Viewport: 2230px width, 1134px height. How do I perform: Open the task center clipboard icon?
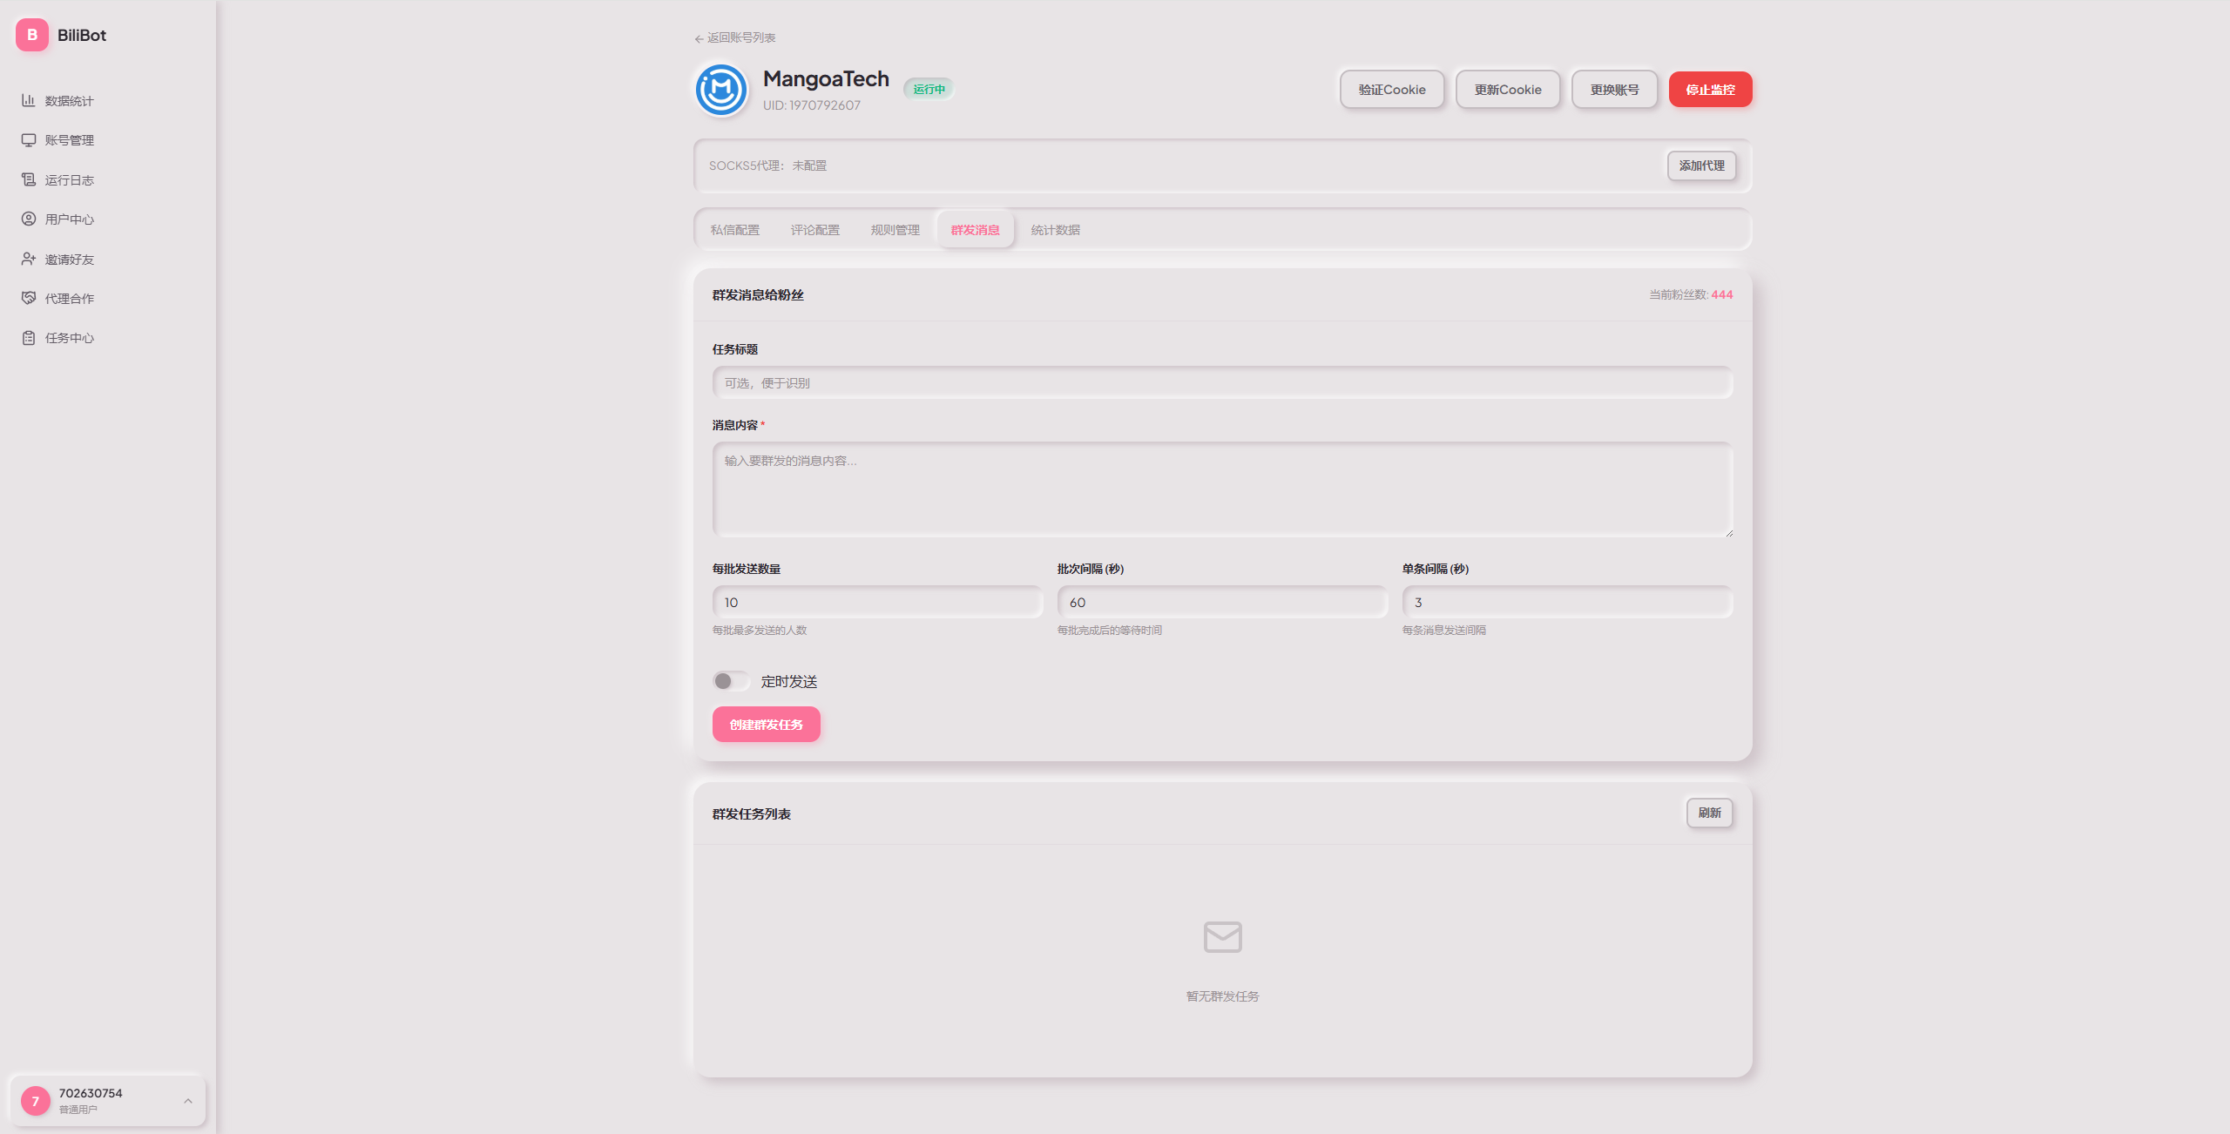tap(29, 338)
